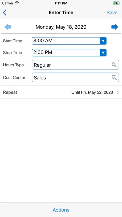The image size is (122, 217).
Task: Open Repeat row disclosure chevron
Action: (x=118, y=92)
